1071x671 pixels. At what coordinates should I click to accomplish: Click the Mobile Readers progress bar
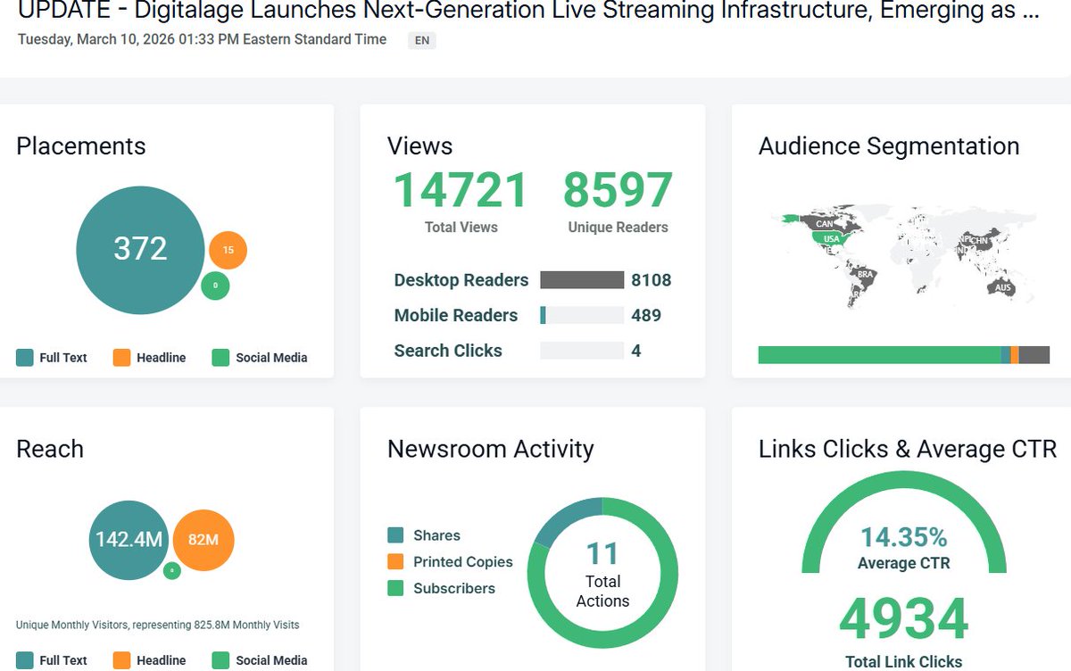[x=582, y=315]
